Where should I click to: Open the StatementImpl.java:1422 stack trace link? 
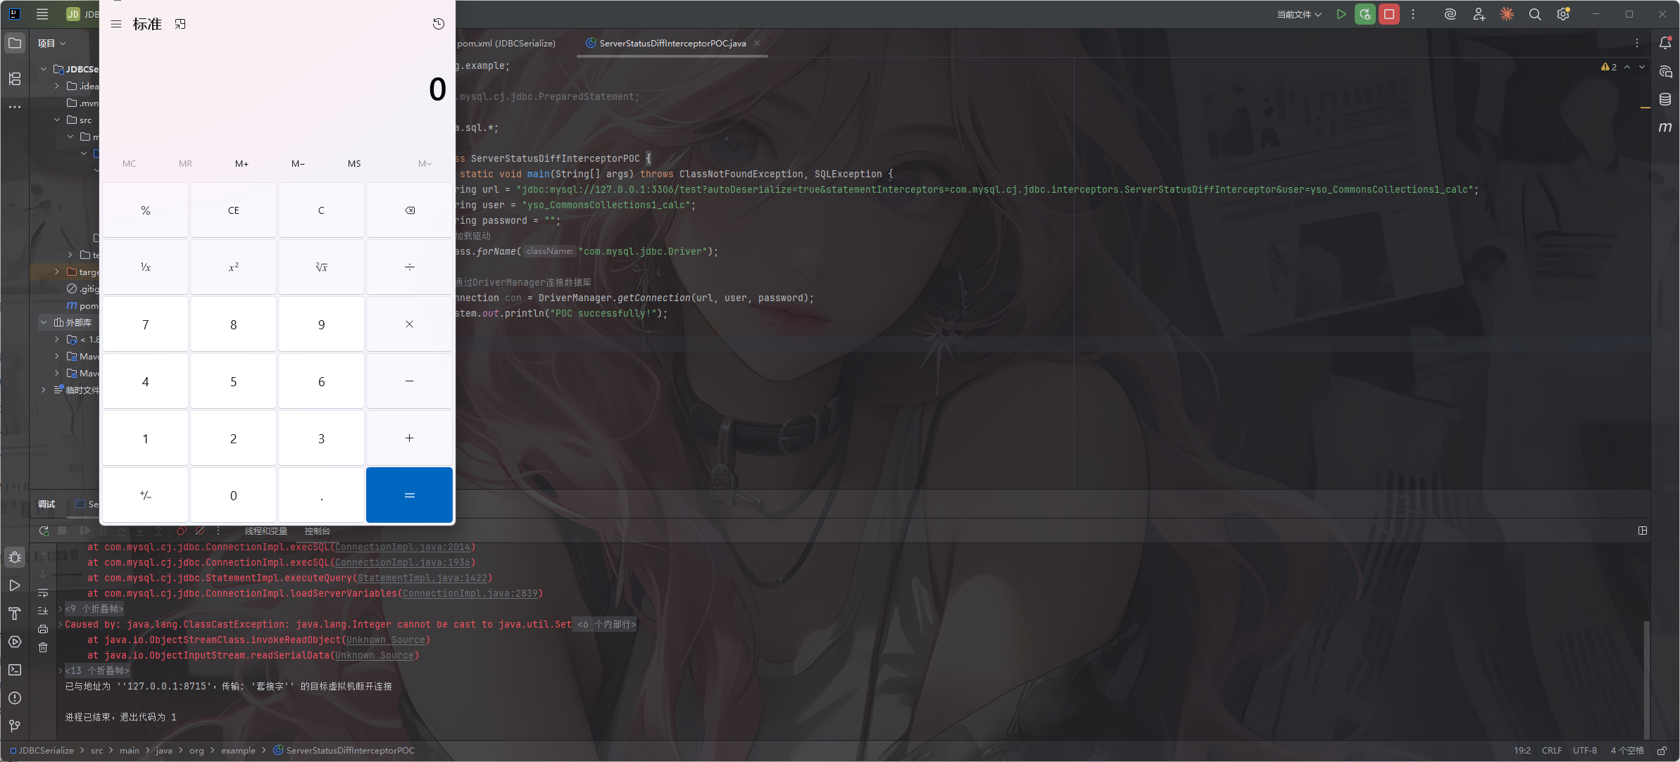click(422, 578)
